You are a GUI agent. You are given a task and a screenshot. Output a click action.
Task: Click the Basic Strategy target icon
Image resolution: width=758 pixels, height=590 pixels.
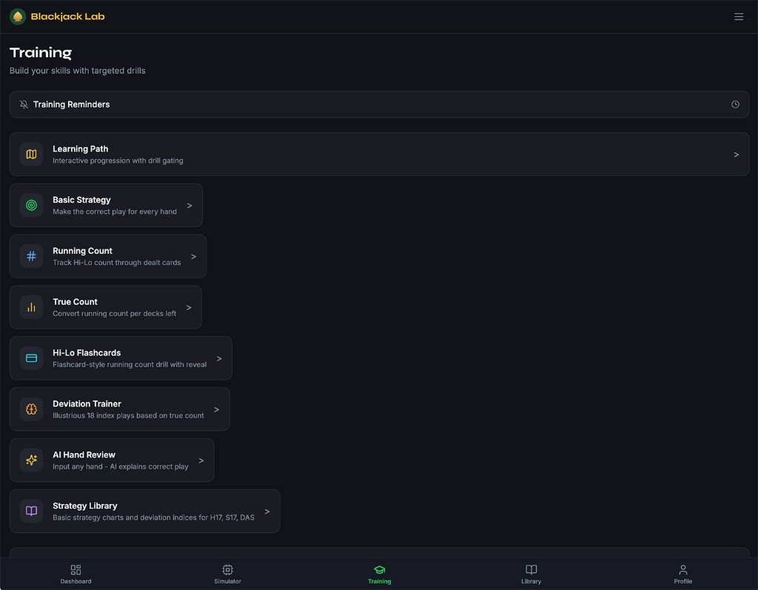31,205
